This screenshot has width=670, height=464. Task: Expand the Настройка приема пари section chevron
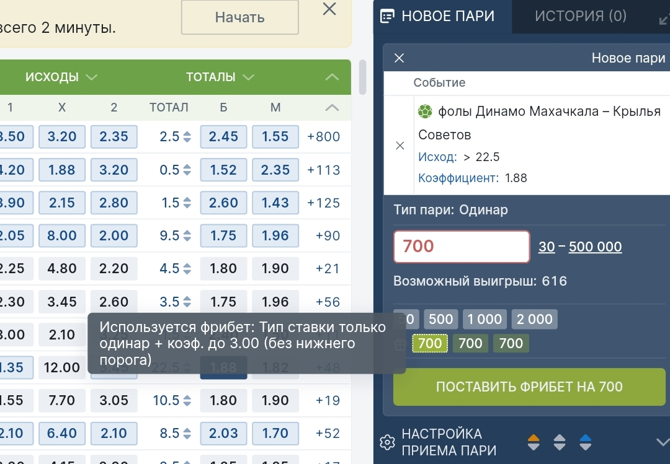coord(661,442)
